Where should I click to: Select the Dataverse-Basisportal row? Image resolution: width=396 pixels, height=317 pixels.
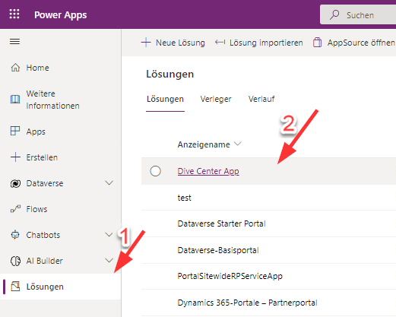coord(268,250)
